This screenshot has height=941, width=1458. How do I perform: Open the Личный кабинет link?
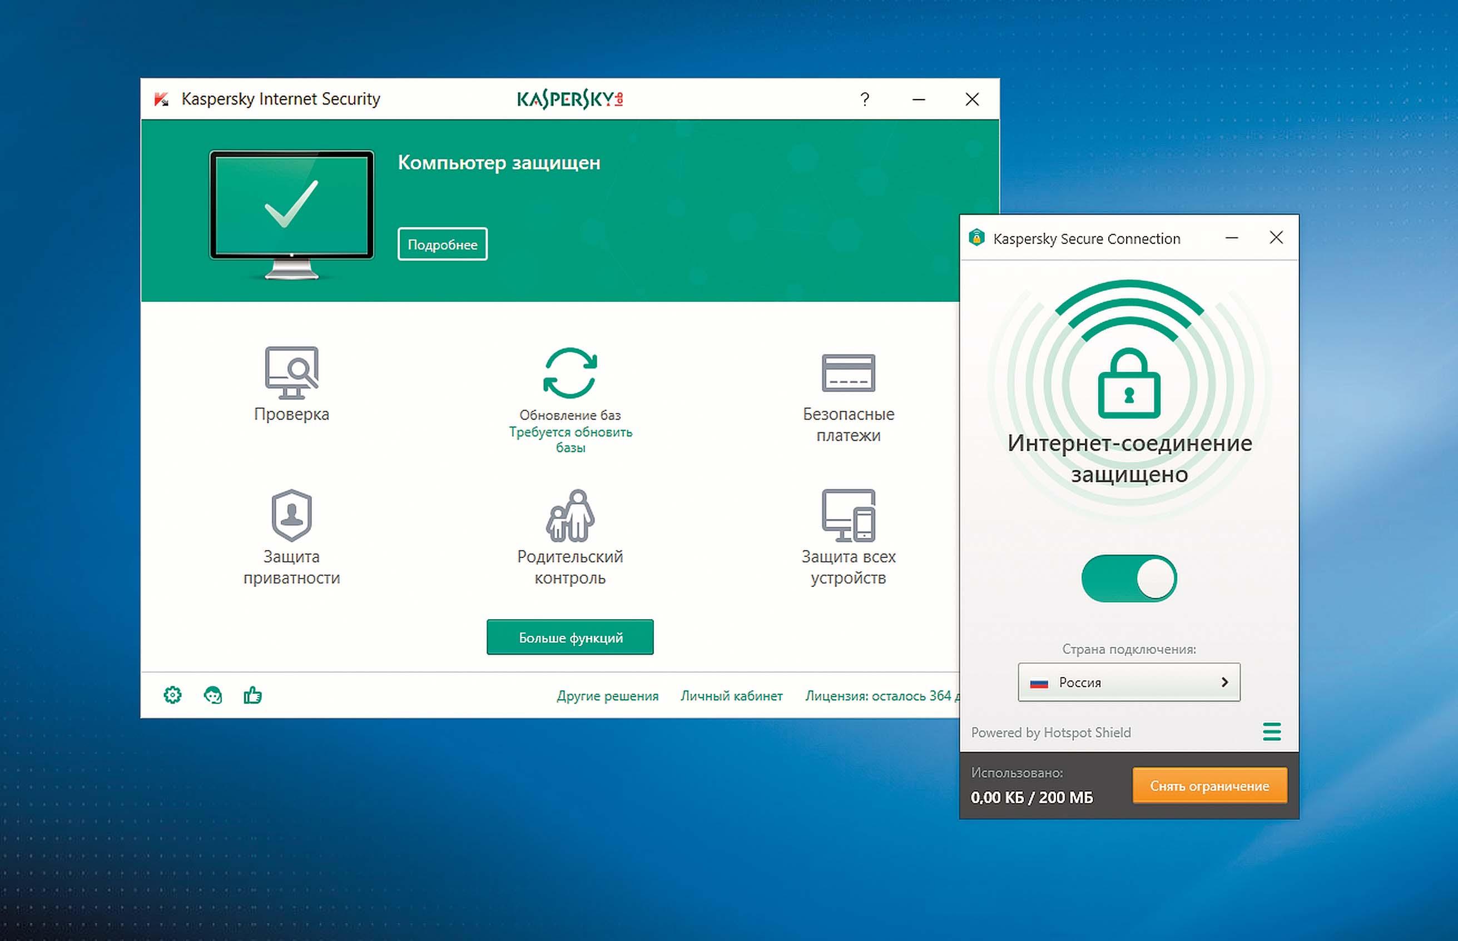(x=731, y=695)
